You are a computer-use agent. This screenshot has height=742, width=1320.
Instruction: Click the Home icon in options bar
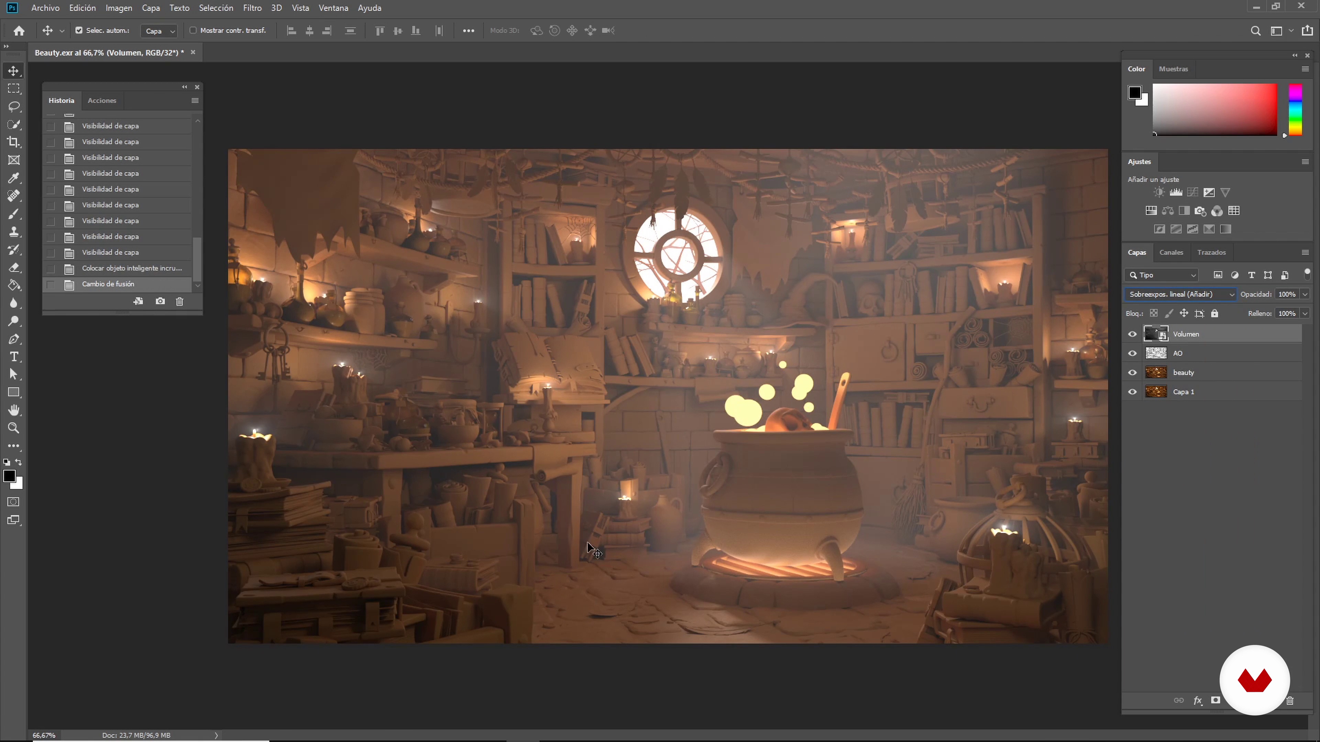point(19,31)
